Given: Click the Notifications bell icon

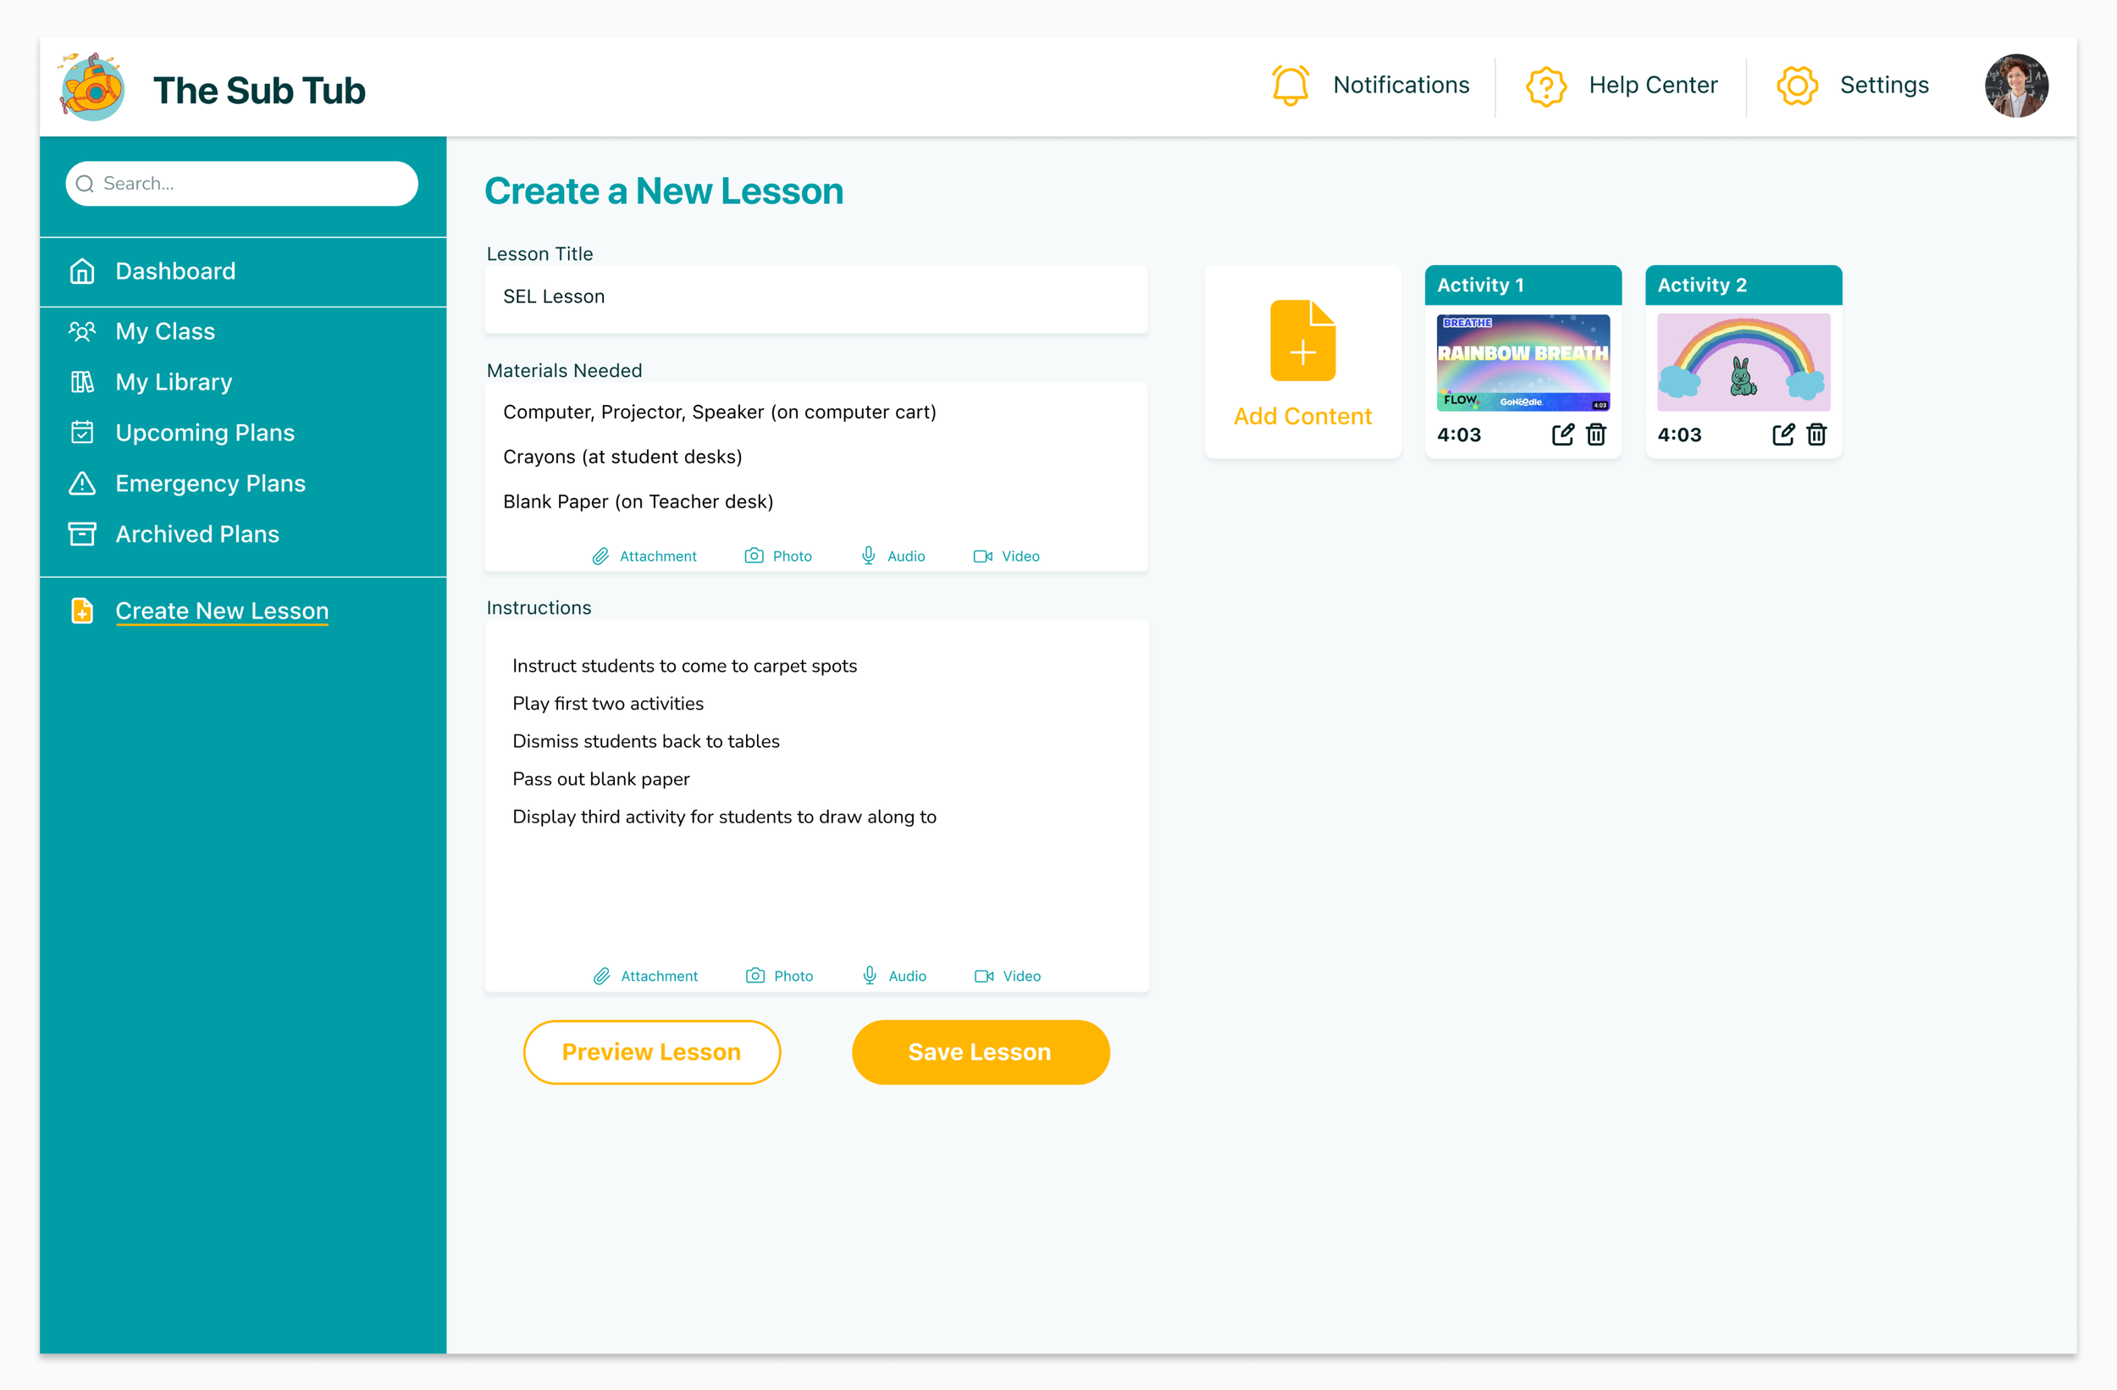Looking at the screenshot, I should click(x=1290, y=86).
